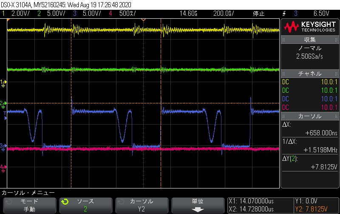The width and height of the screenshot is (340, 214).
Task: Select channel 1 2.00V/ scale readout
Action: coord(20,14)
